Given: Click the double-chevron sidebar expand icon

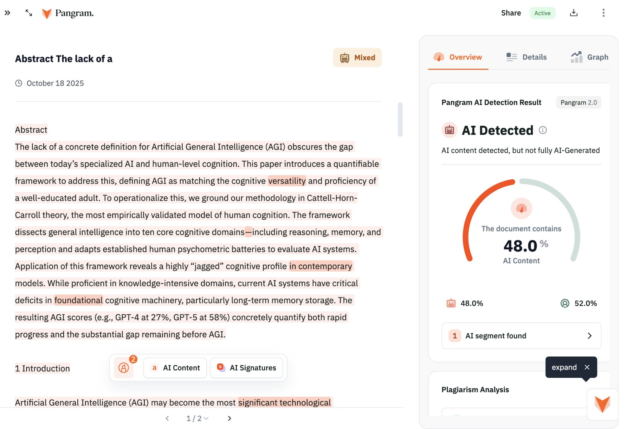Looking at the screenshot, I should pos(7,13).
